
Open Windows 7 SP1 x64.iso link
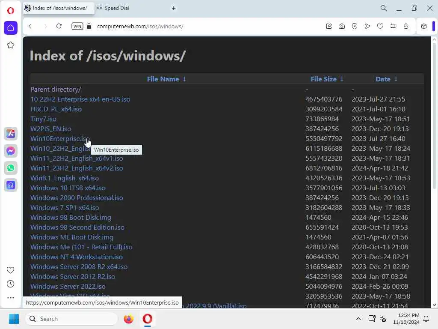(65, 208)
